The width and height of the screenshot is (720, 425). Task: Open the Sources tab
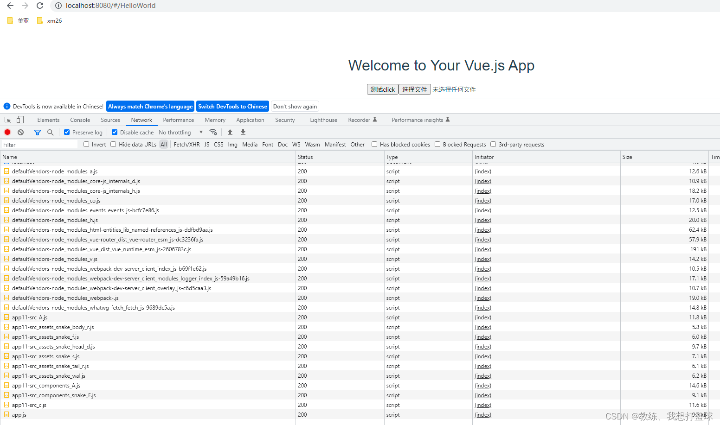coord(110,120)
